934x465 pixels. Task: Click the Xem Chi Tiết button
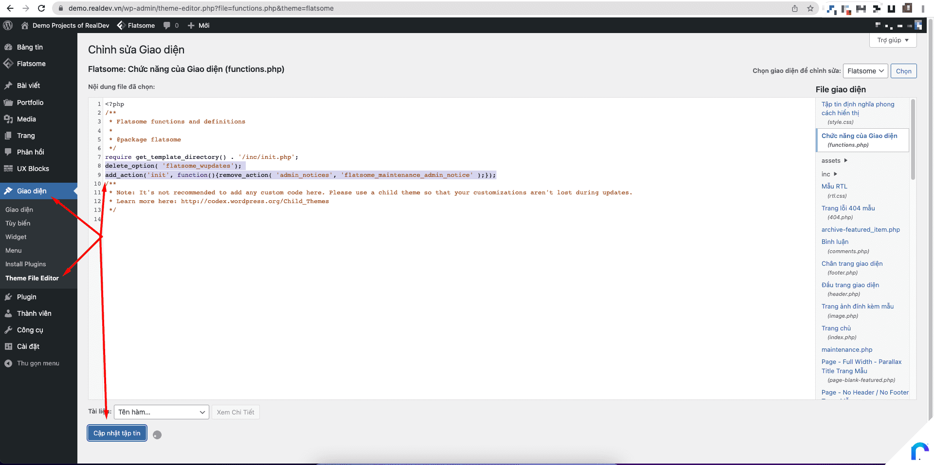[236, 412]
